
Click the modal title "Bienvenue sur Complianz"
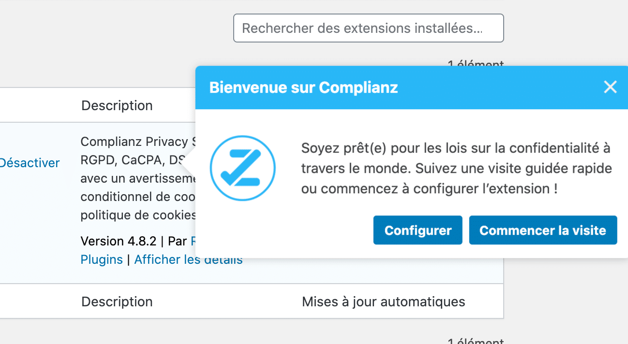(303, 87)
